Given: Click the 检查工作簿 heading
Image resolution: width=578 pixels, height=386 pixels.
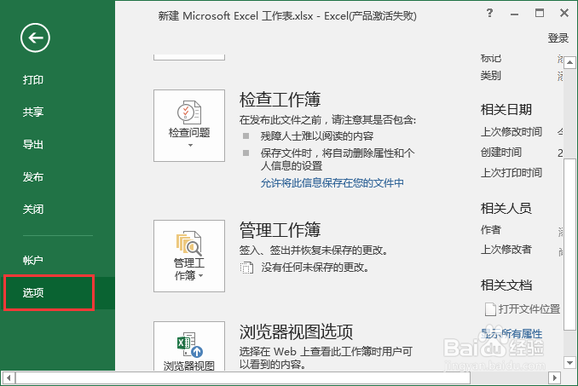Looking at the screenshot, I should [280, 100].
